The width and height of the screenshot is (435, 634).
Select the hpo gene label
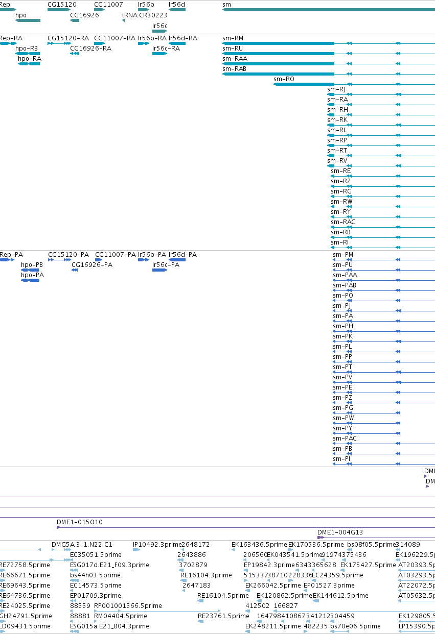21,15
